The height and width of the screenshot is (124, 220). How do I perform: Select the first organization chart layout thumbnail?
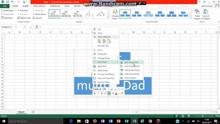coord(54,14)
